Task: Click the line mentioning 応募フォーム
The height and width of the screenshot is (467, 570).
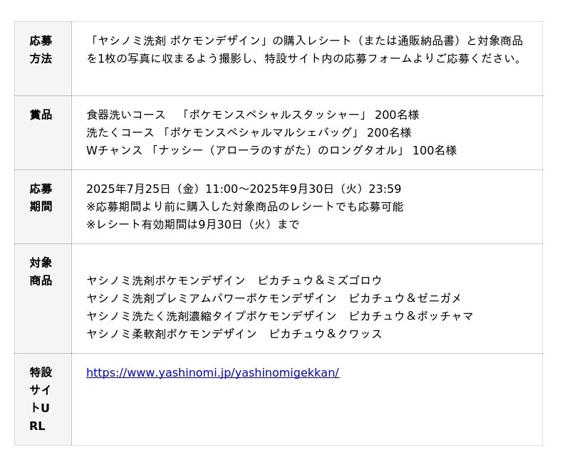Action: click(x=304, y=59)
